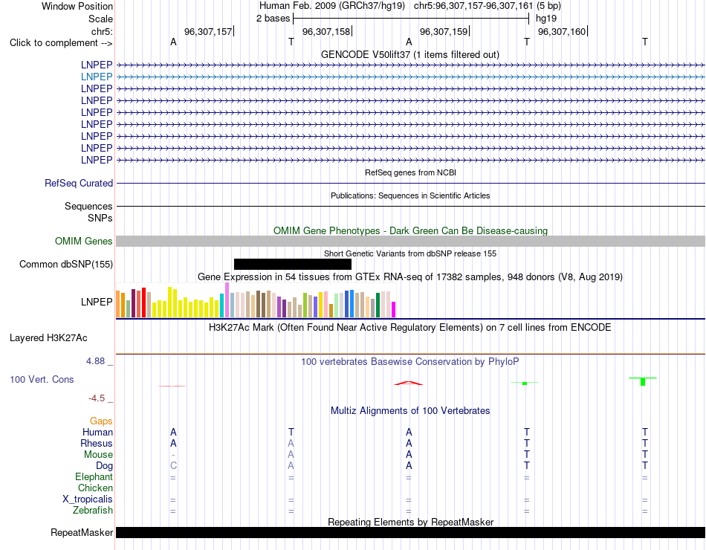Click the 'OMIM Genes' track label

coord(84,241)
